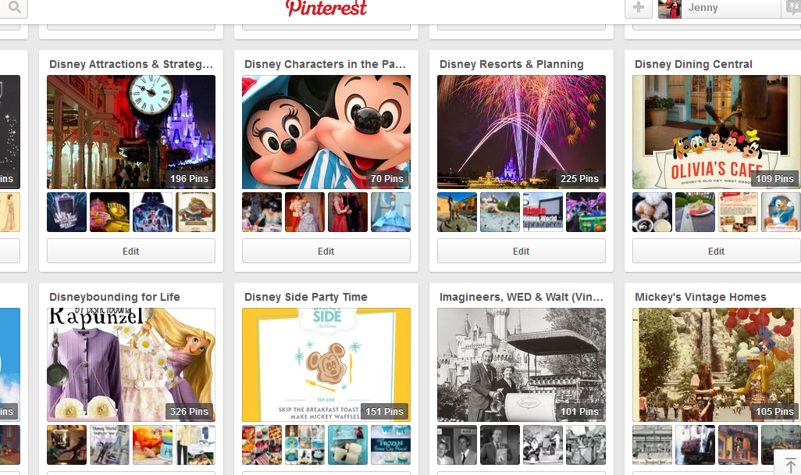801x475 pixels.
Task: Open the fireworks cover of Disney Resorts
Action: tap(521, 132)
